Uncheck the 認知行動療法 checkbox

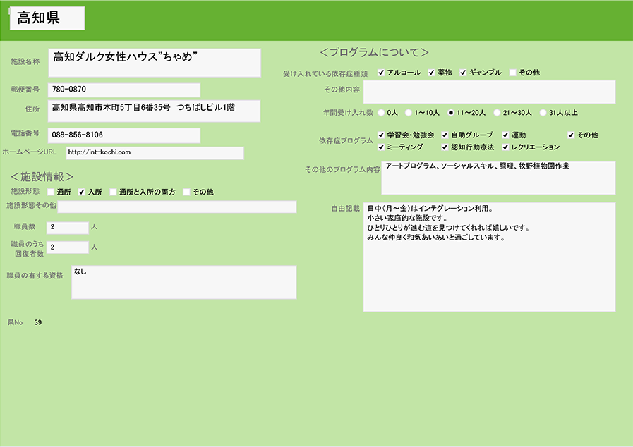[445, 147]
